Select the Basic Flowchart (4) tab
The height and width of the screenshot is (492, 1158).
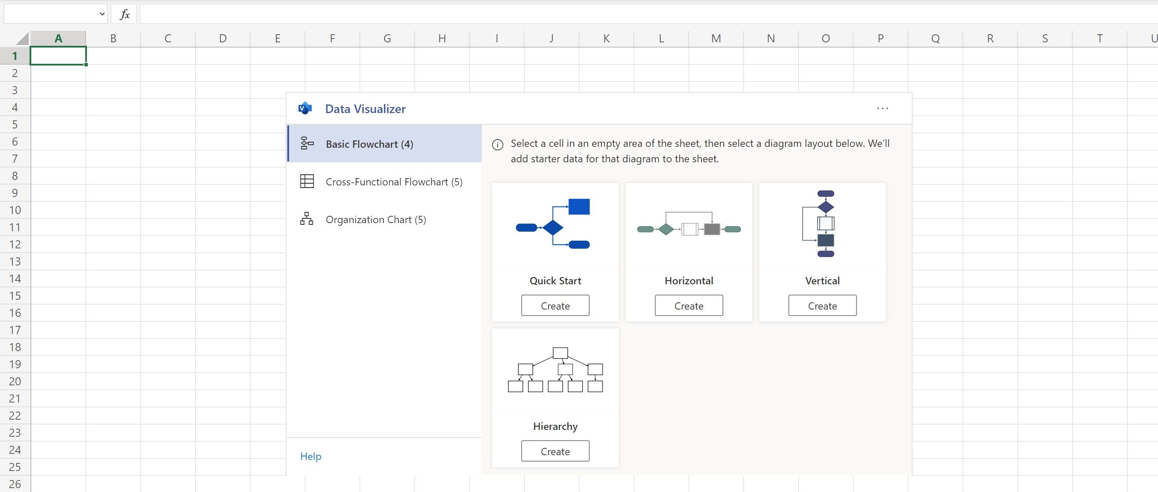pyautogui.click(x=369, y=144)
